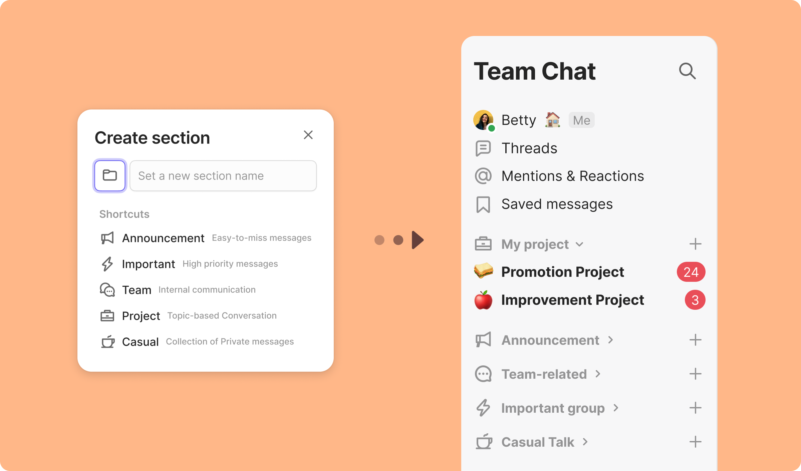Image resolution: width=801 pixels, height=471 pixels.
Task: Collapse the My project section
Action: [x=580, y=244]
